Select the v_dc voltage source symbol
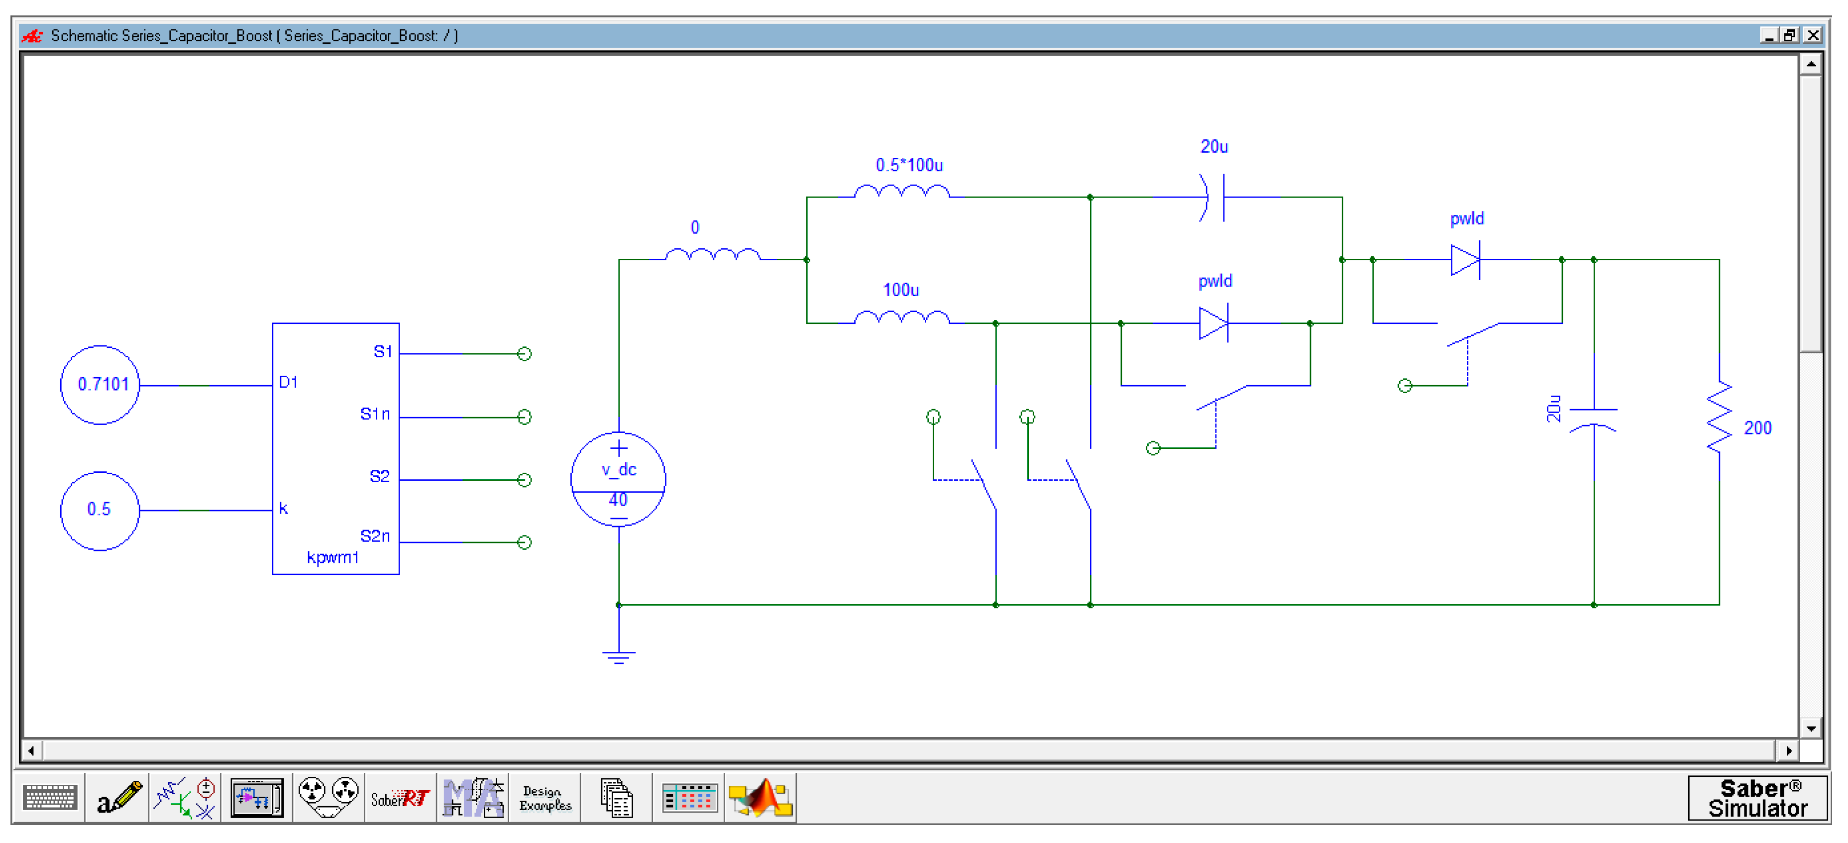This screenshot has height=843, width=1848. point(618,479)
